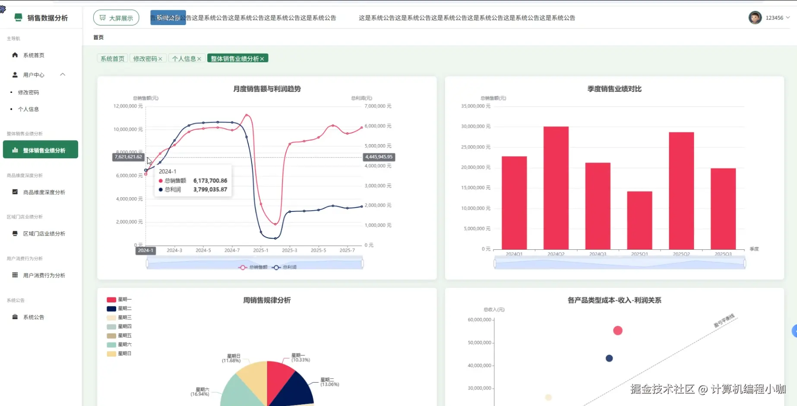Screen dimensions: 797x406
Task: Toggle 星期四 in the pie legend
Action: pos(119,327)
